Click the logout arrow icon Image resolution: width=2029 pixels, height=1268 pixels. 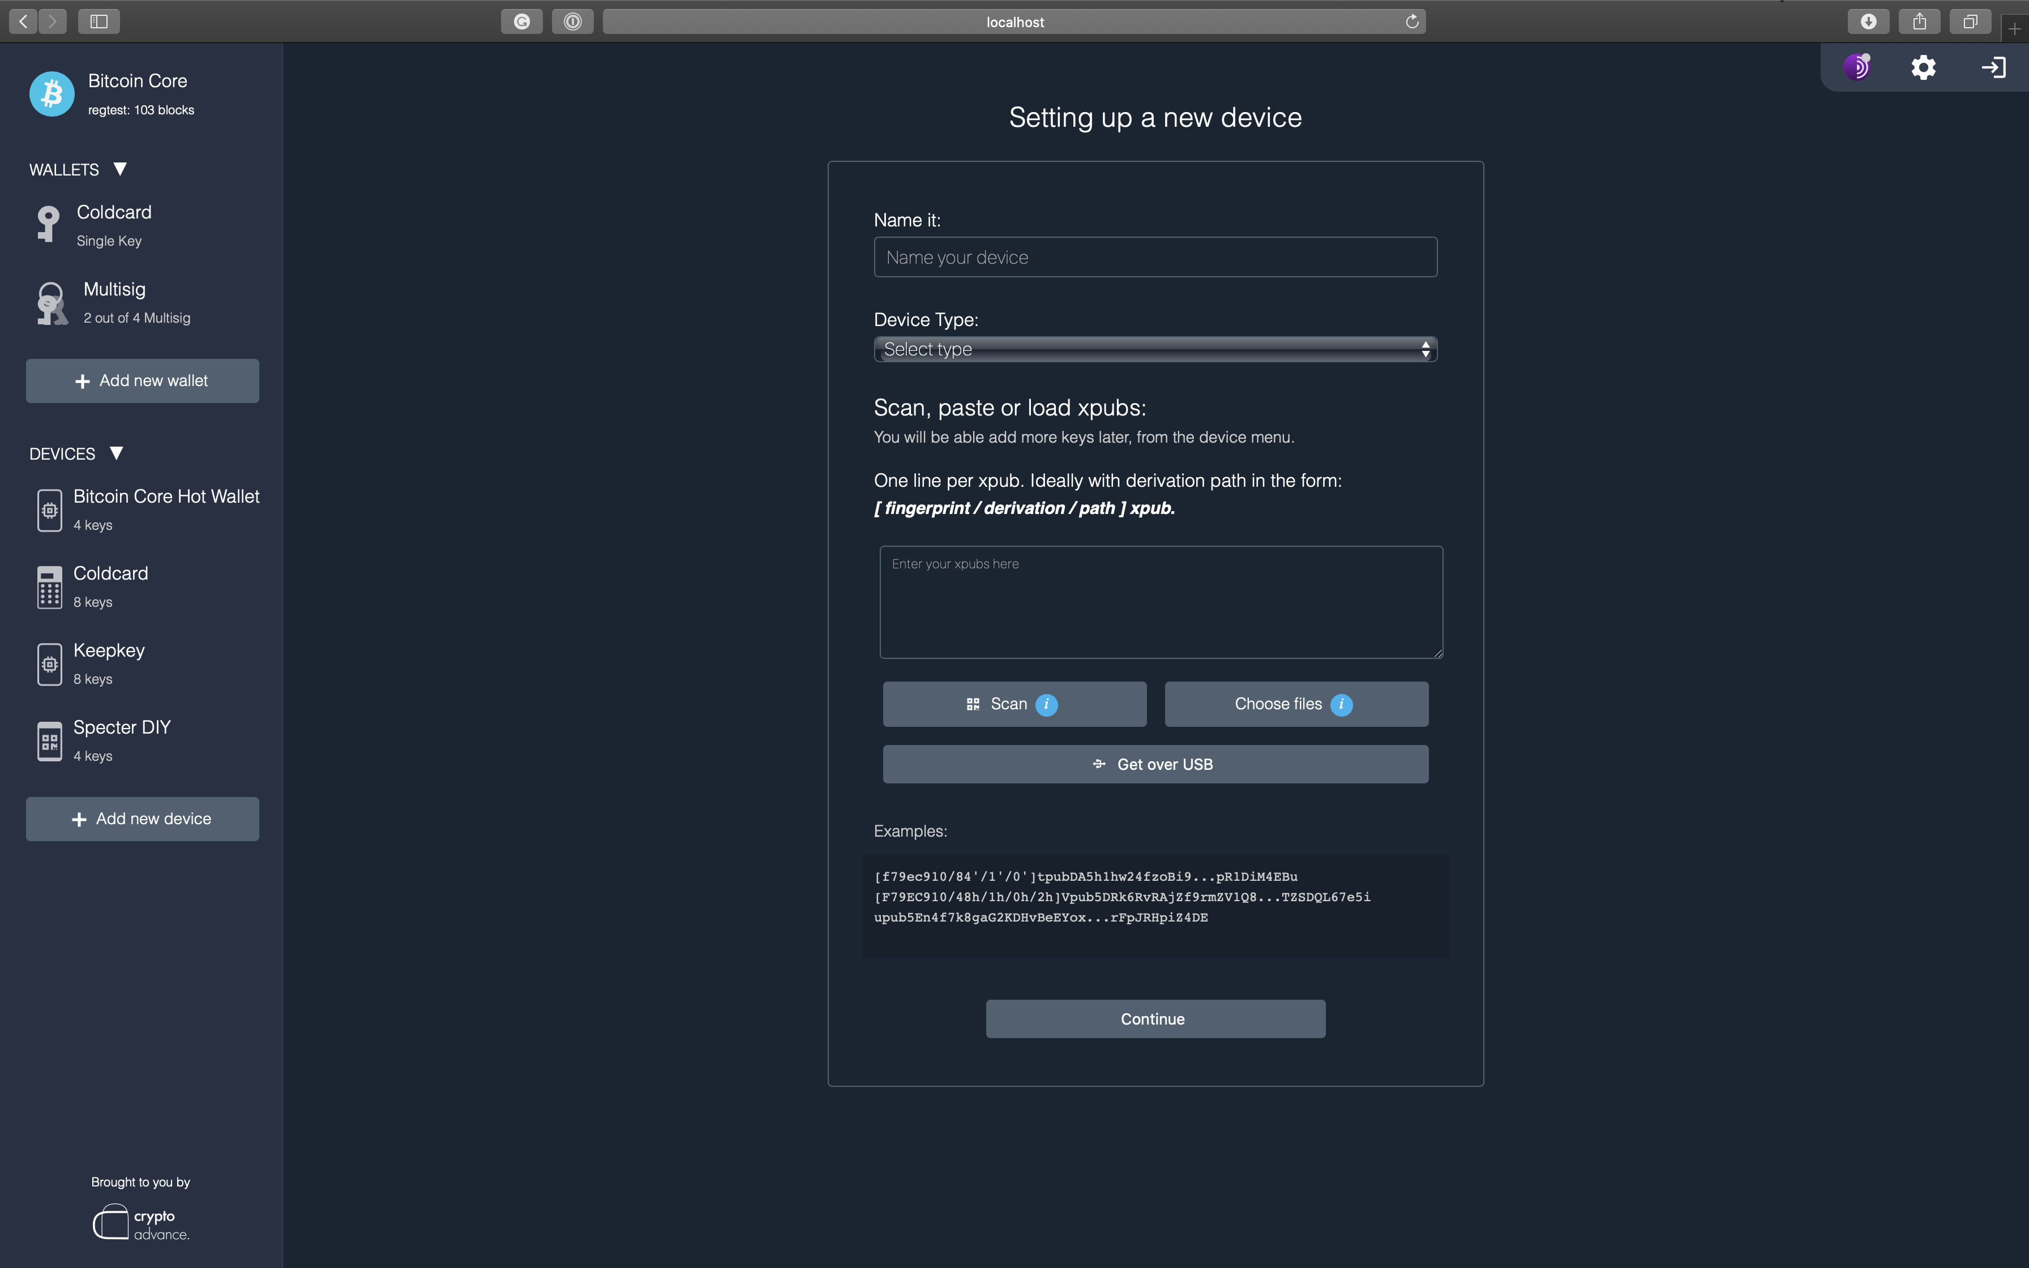[x=1993, y=67]
